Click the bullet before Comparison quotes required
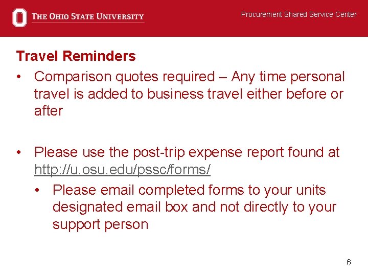 click(x=18, y=77)
